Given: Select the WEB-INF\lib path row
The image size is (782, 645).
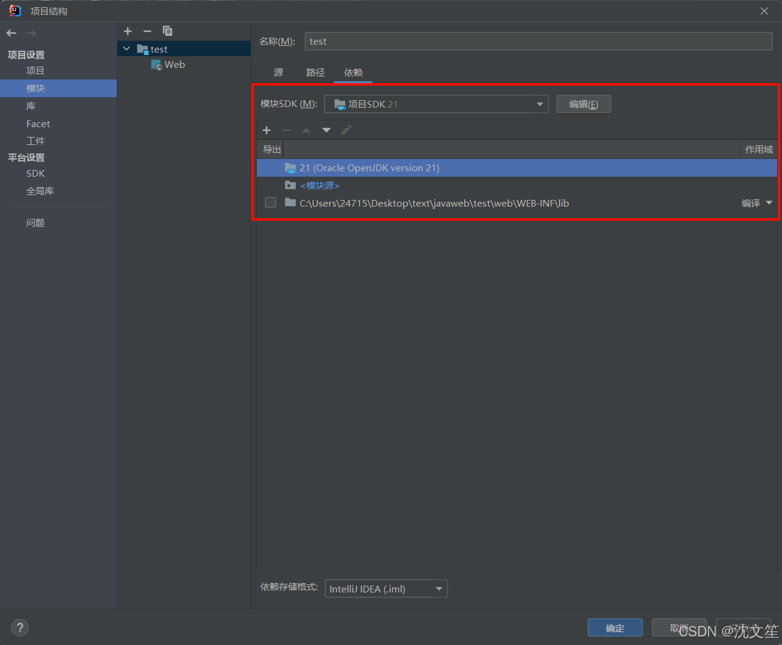Looking at the screenshot, I should tap(517, 203).
